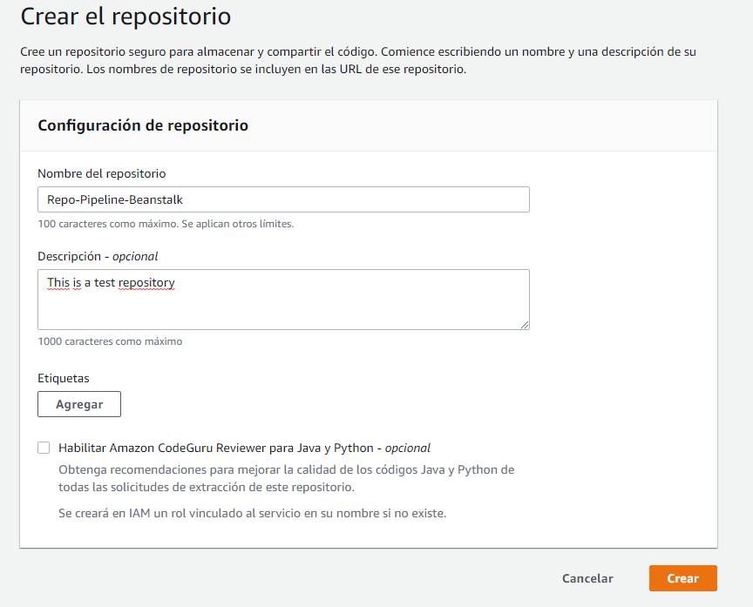Add a tag with the Agregar button

(x=79, y=404)
